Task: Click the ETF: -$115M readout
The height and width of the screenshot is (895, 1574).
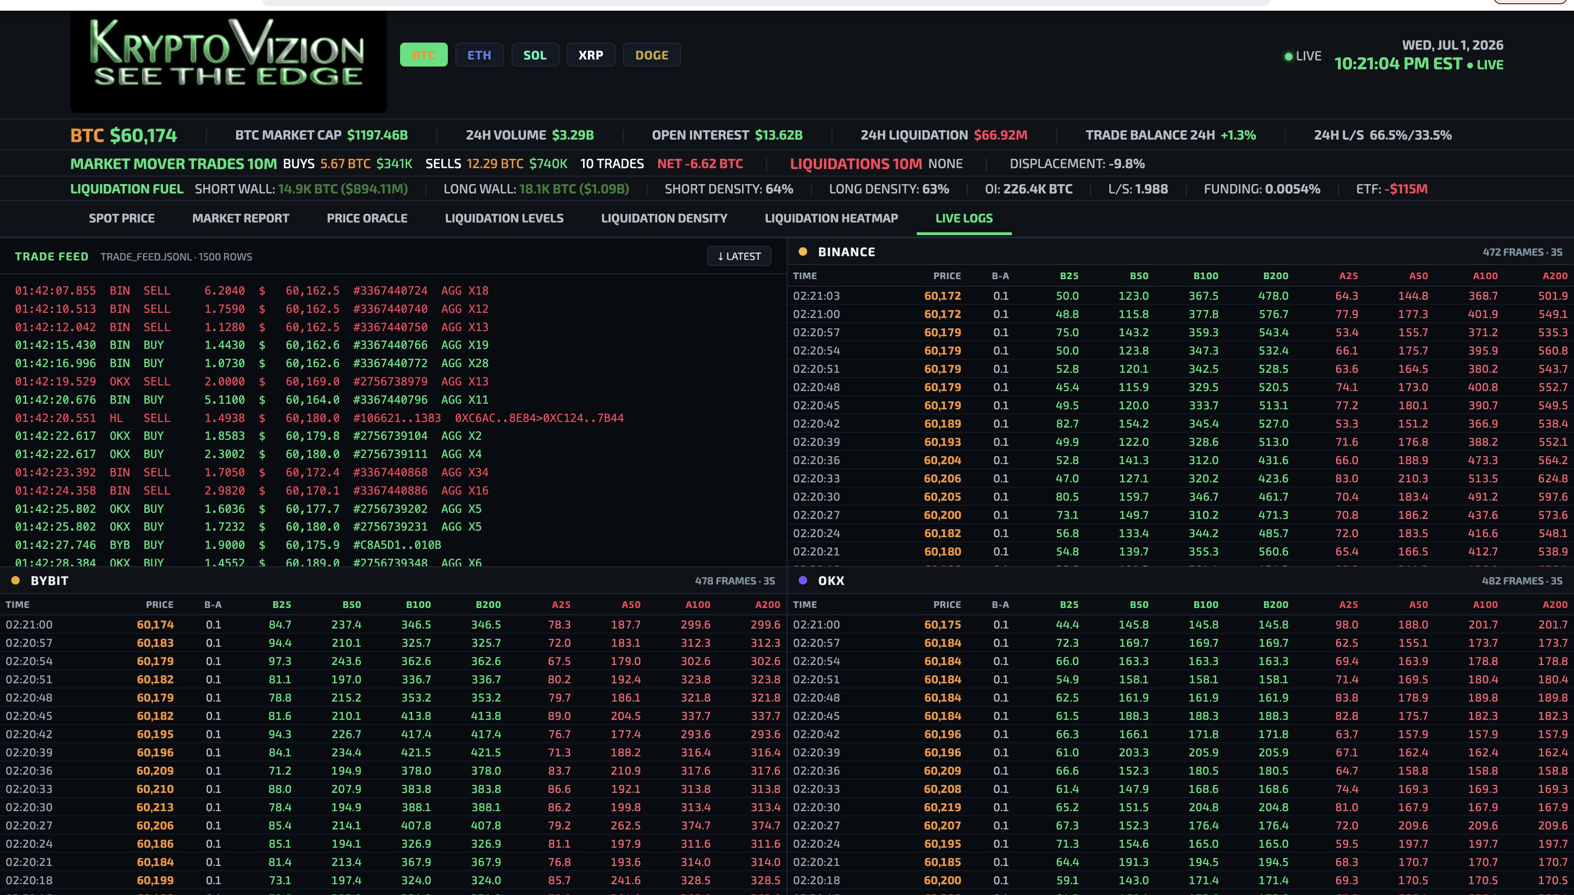Action: (x=1391, y=189)
